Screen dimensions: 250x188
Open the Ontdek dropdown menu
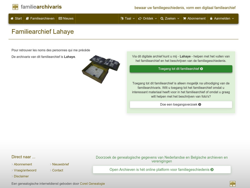click(147, 18)
